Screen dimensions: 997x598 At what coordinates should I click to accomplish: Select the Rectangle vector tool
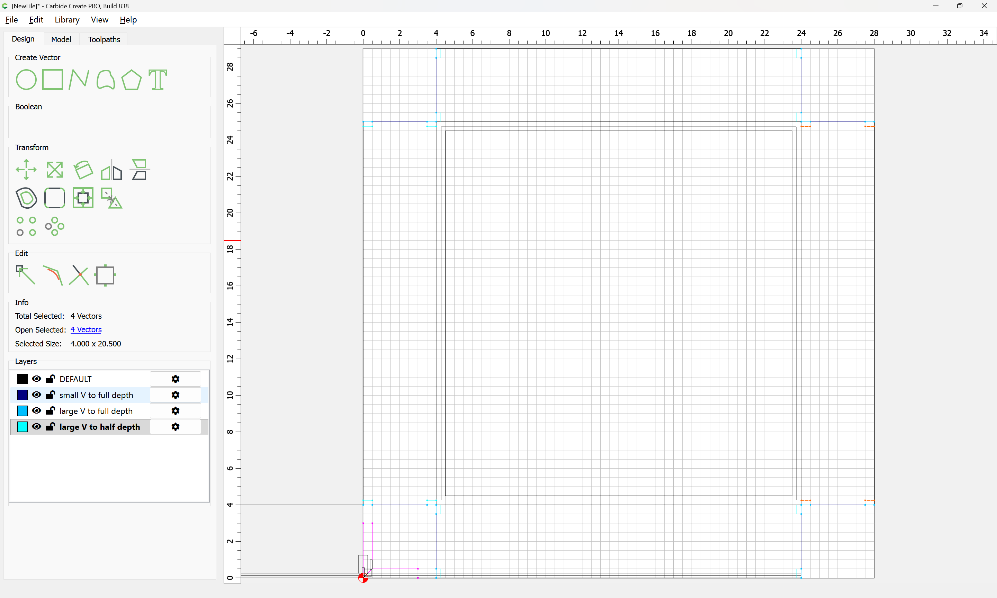point(52,79)
